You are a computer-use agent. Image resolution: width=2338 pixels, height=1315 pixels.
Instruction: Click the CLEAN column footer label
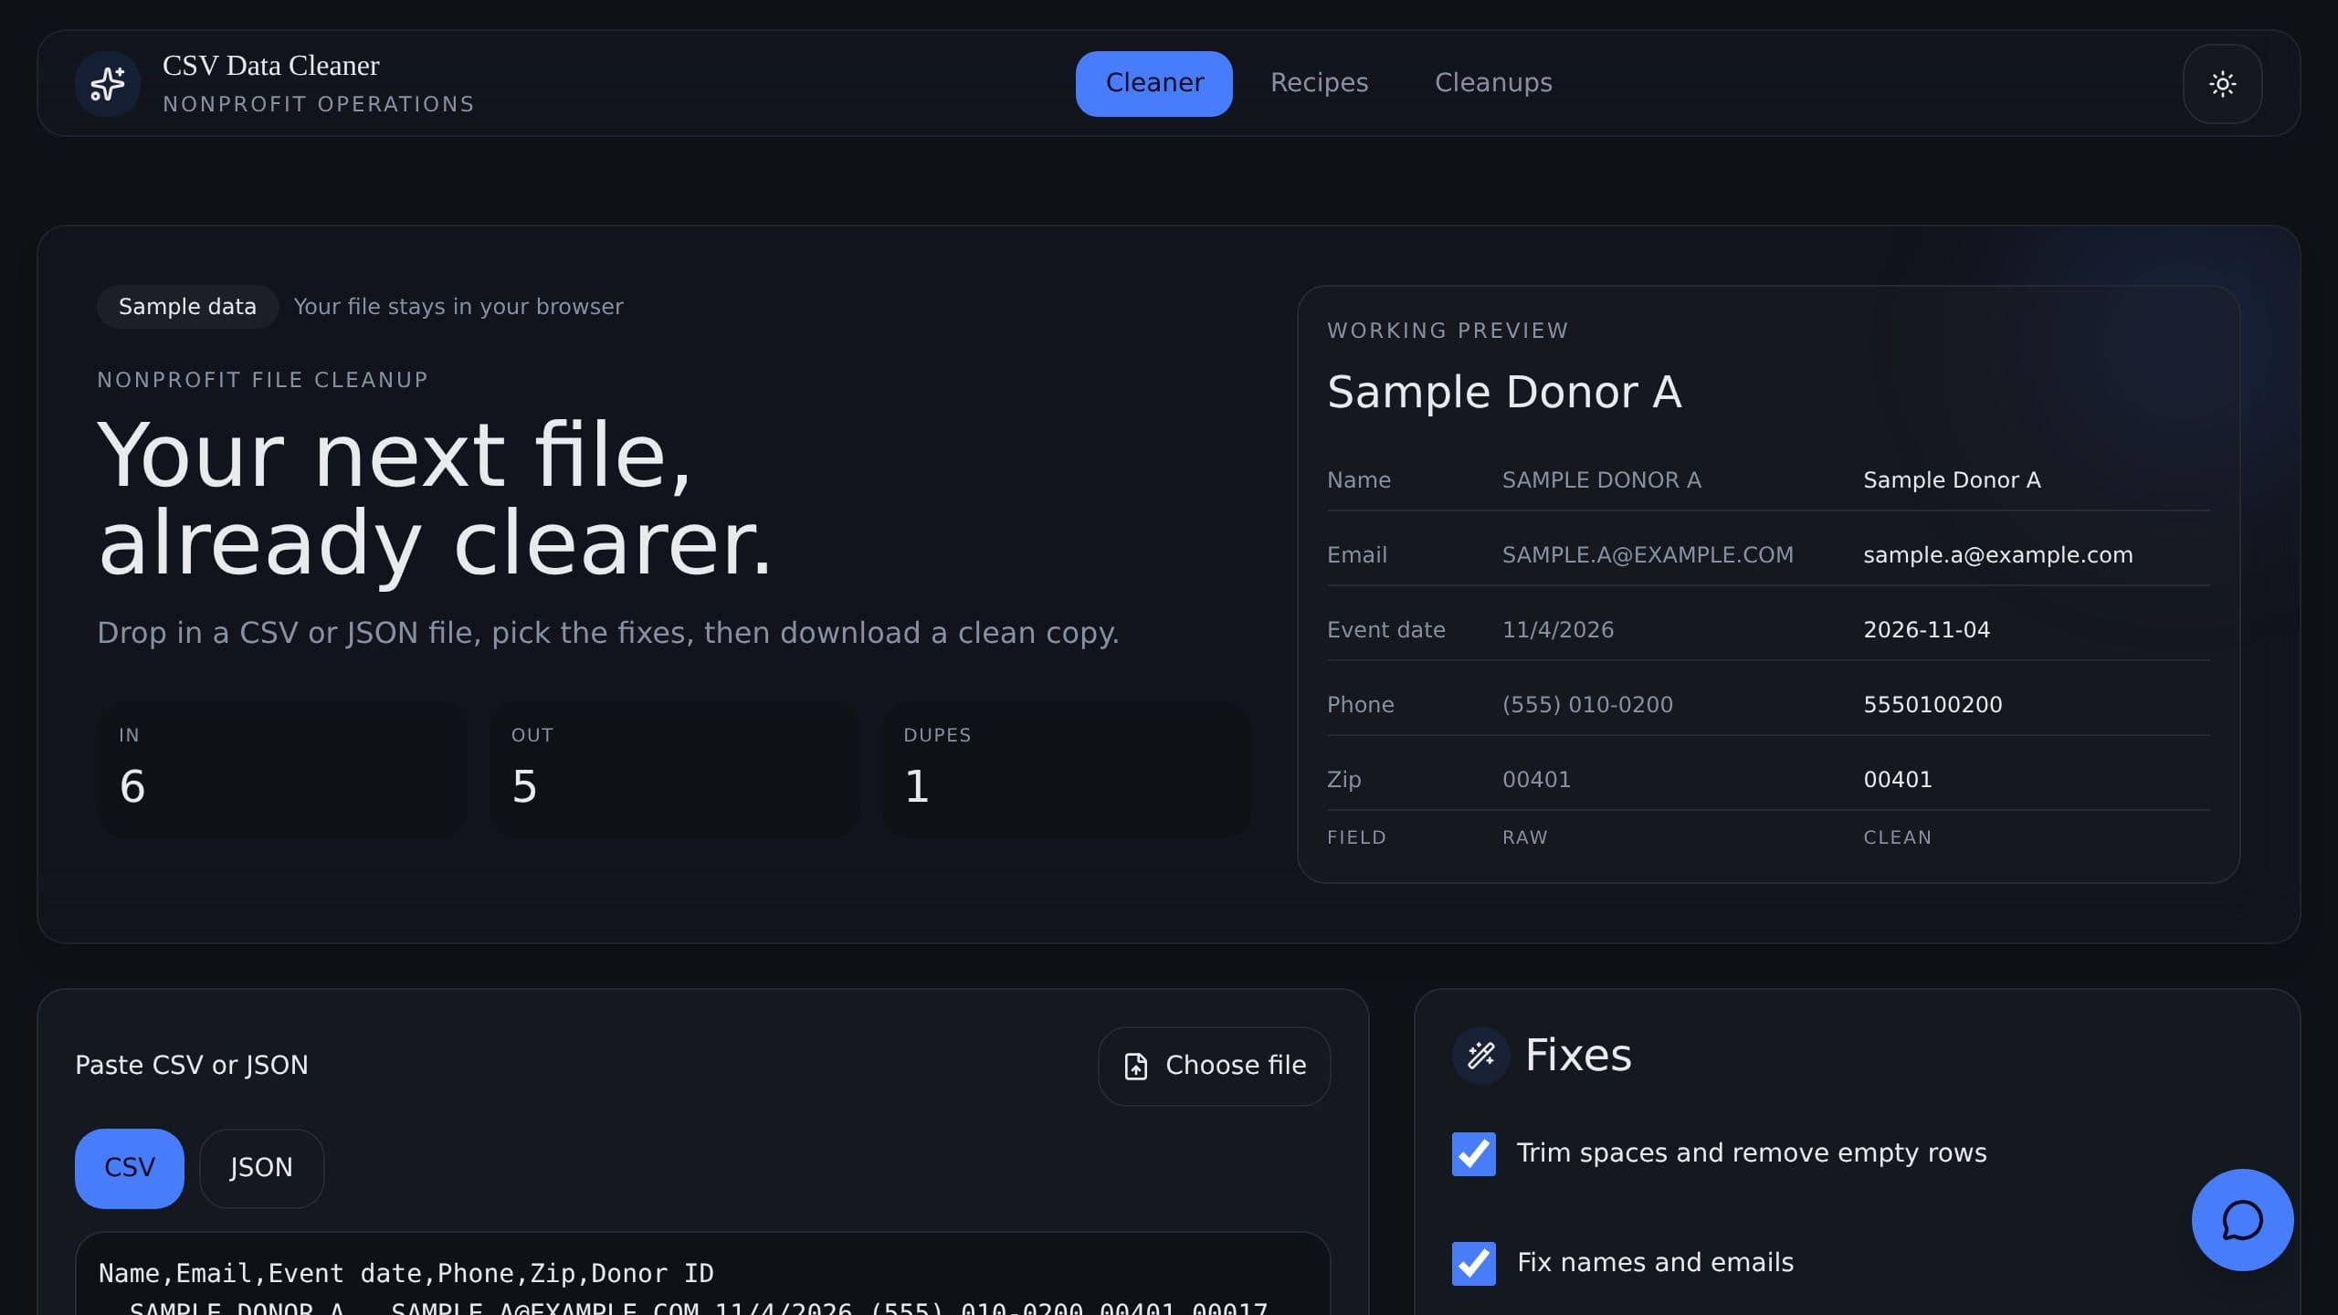[x=1897, y=838]
